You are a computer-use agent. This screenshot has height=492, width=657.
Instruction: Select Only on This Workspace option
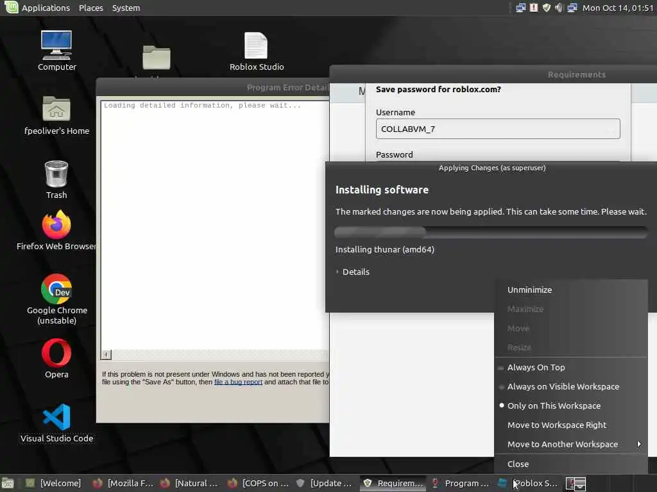pyautogui.click(x=571, y=406)
